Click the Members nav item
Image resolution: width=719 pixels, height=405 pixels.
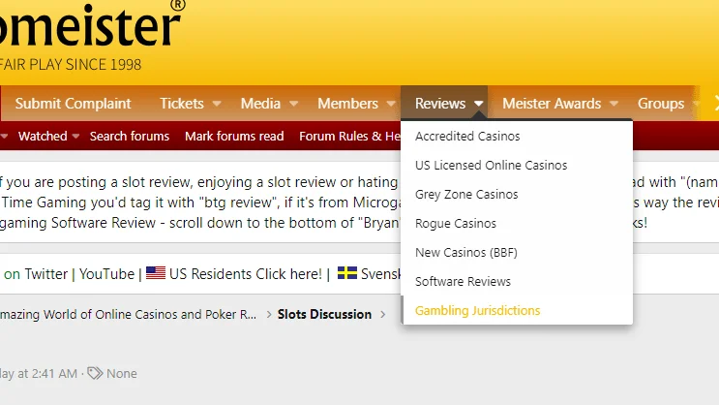[x=347, y=104]
